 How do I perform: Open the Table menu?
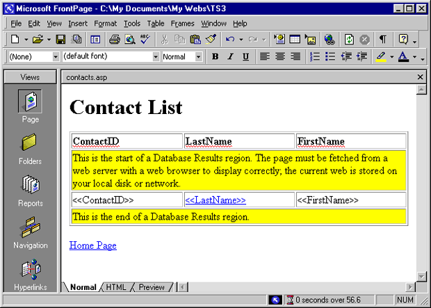coord(156,24)
